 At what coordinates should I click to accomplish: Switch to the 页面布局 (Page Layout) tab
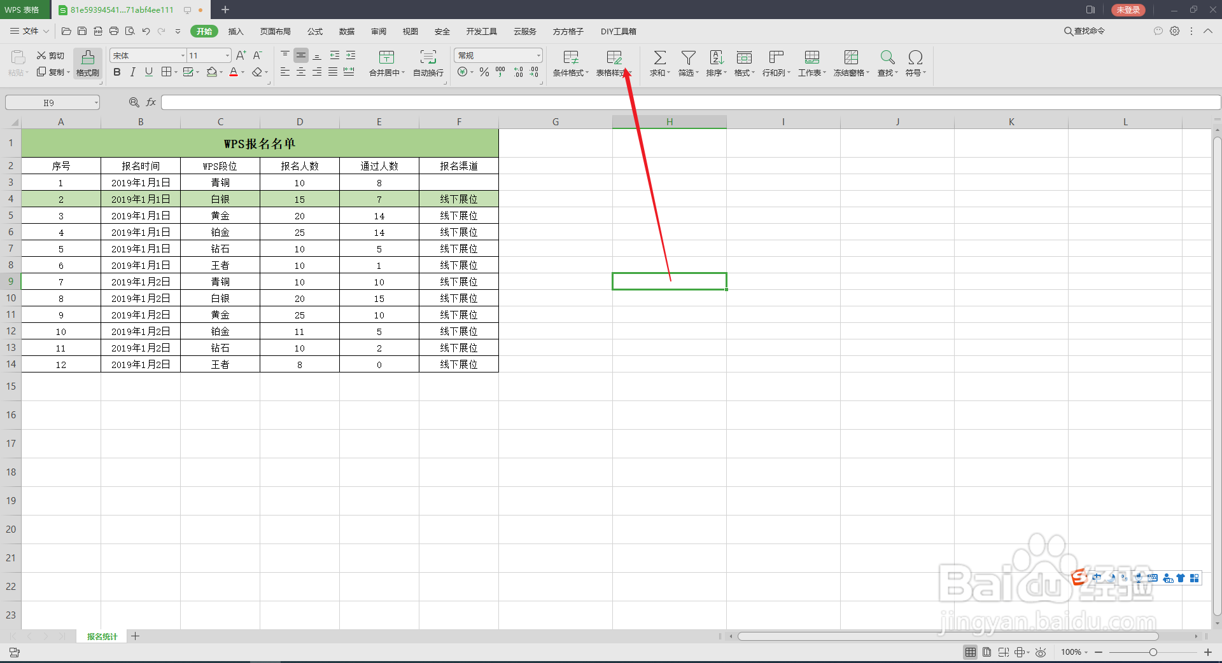pyautogui.click(x=276, y=31)
